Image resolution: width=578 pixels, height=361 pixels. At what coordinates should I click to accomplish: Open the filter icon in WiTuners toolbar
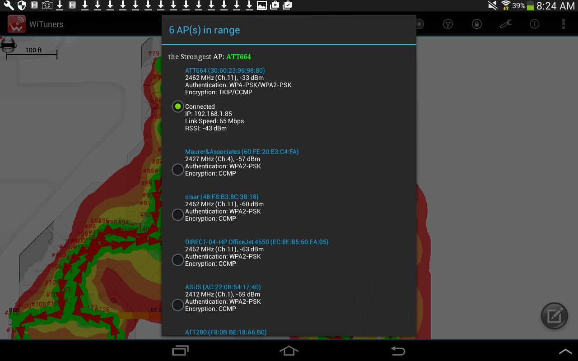[x=447, y=24]
